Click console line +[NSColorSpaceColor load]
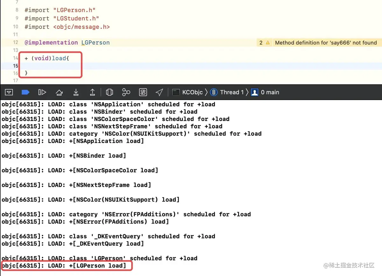Image resolution: width=382 pixels, height=276 pixels. (x=80, y=170)
